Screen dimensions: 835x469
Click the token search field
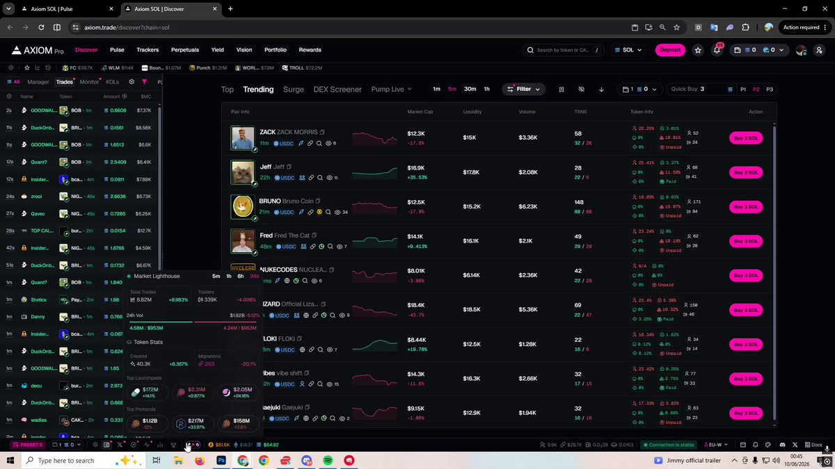coord(563,50)
